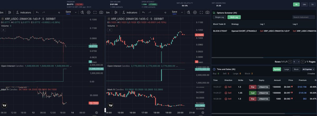Select 7d timeframe button

tap(312, 4)
